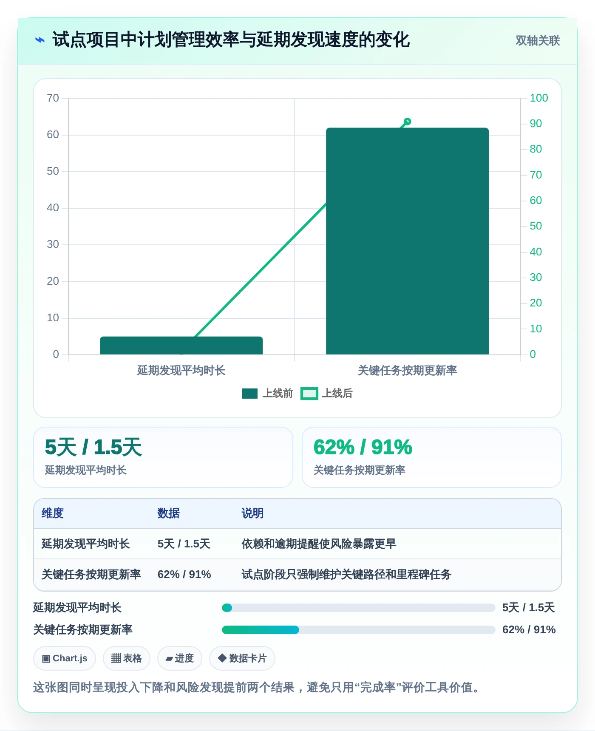The height and width of the screenshot is (731, 595).
Task: Click the 维度 column header
Action: 53,513
